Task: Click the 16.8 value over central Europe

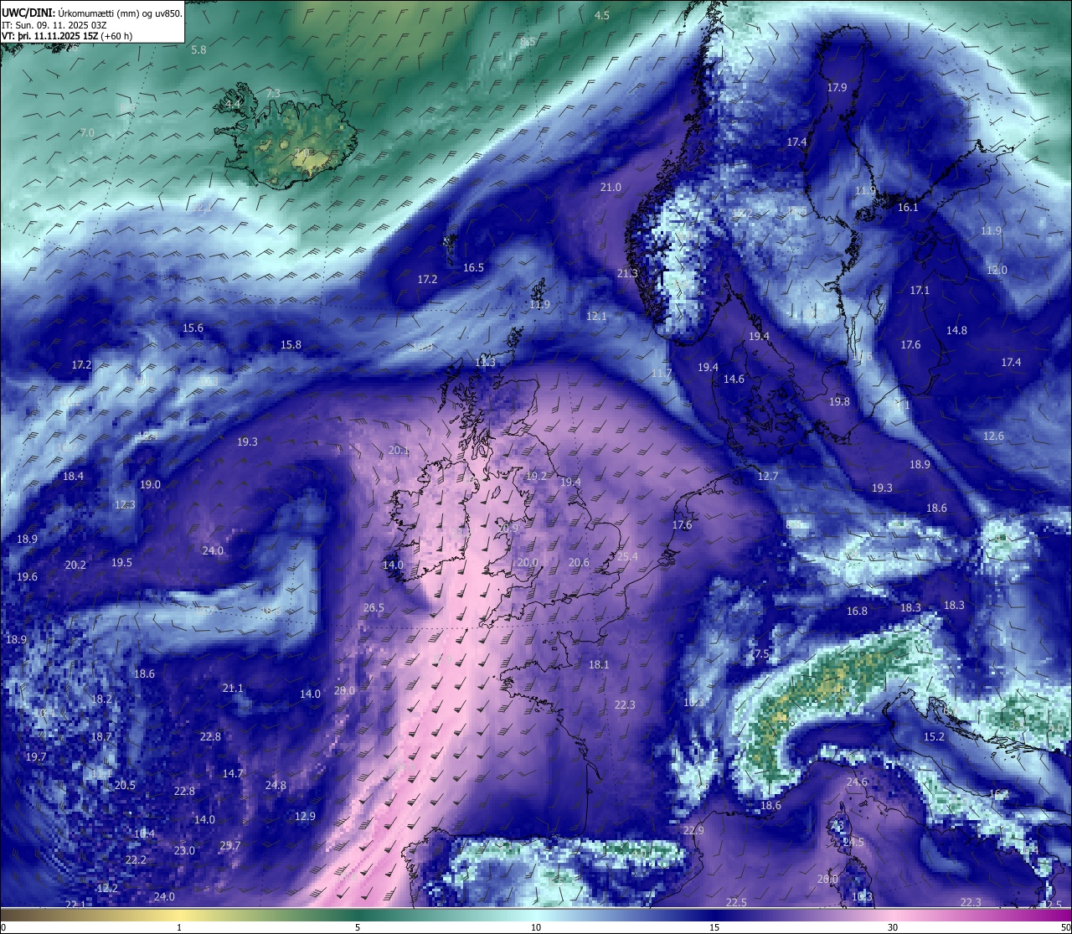Action: pos(857,611)
